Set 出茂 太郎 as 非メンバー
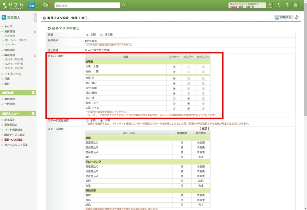This screenshot has width=307, height=210. [x=203, y=67]
